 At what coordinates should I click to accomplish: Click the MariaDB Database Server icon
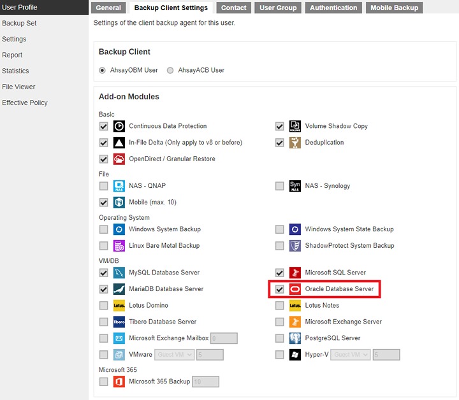tap(119, 289)
